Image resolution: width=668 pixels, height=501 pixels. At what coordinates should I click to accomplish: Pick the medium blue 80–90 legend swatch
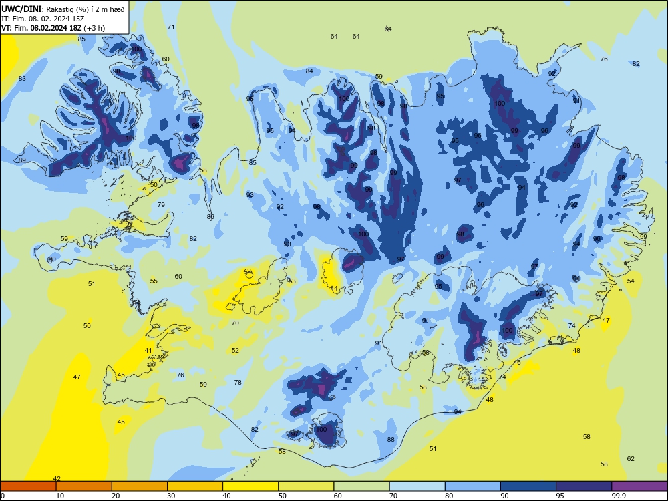coord(472,486)
